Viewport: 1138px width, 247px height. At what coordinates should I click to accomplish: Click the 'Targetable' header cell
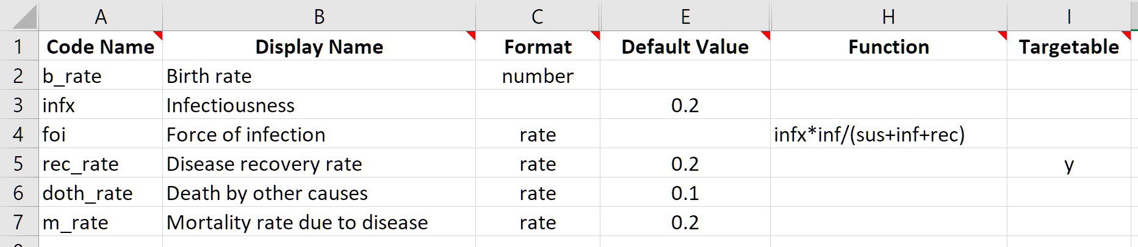coord(1069,46)
